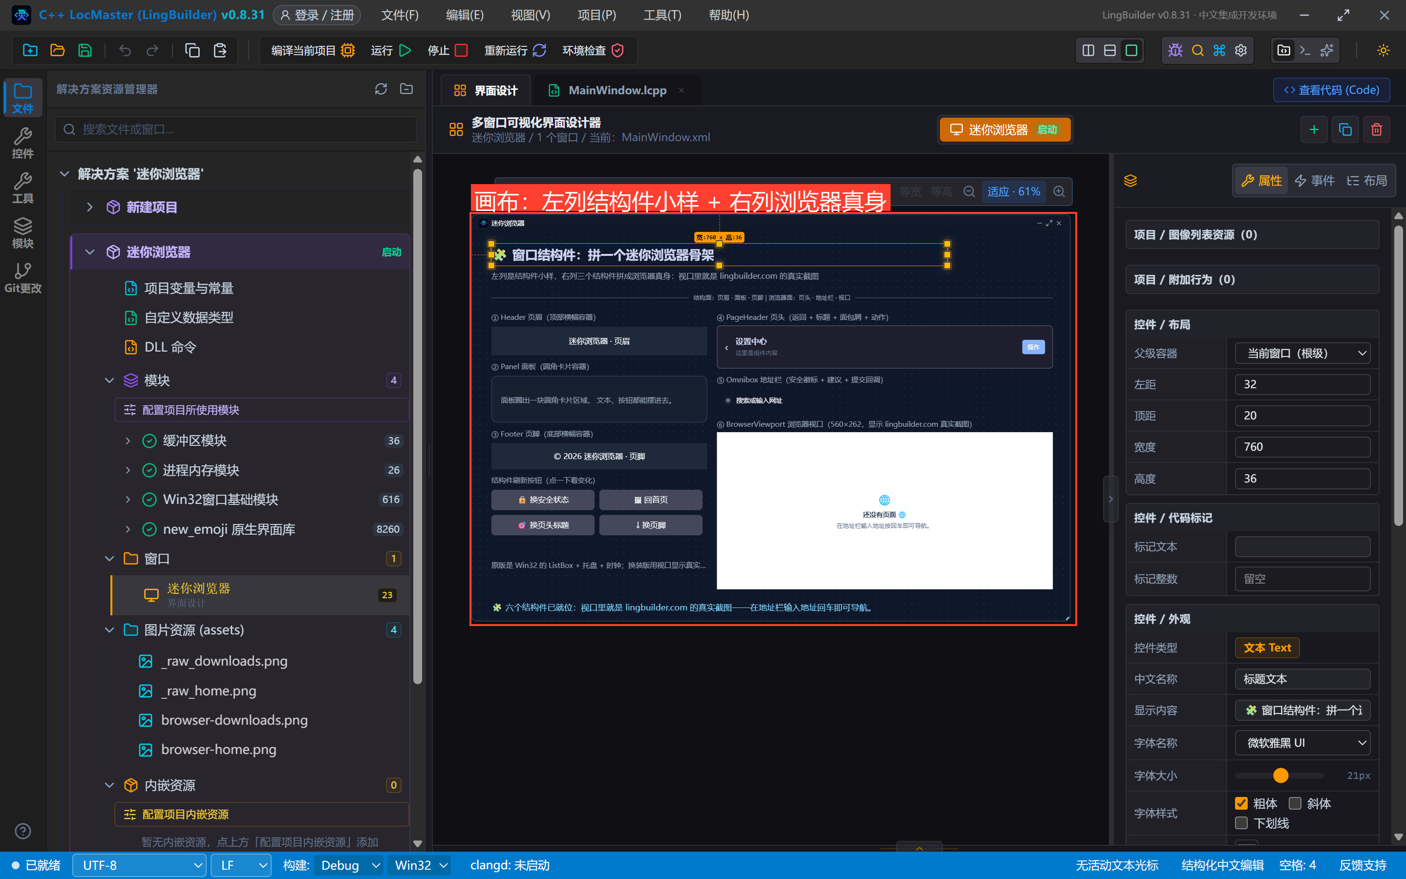Click the new project icon in toolbar

pyautogui.click(x=30, y=51)
